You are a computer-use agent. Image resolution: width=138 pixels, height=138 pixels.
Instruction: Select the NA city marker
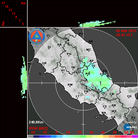coord(104,115)
